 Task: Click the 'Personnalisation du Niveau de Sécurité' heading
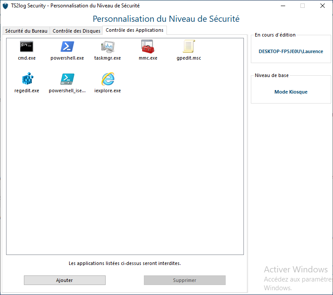(x=166, y=19)
